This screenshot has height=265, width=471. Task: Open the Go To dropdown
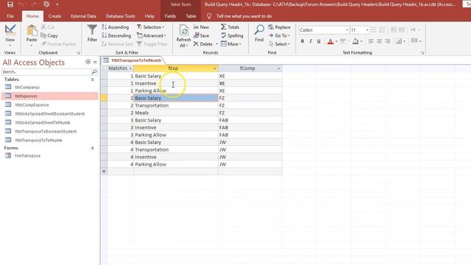point(279,35)
